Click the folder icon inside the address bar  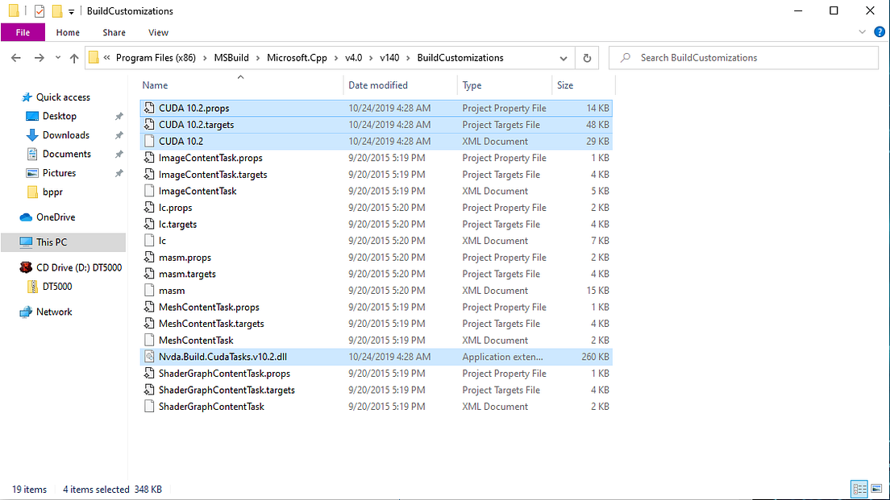tap(94, 57)
